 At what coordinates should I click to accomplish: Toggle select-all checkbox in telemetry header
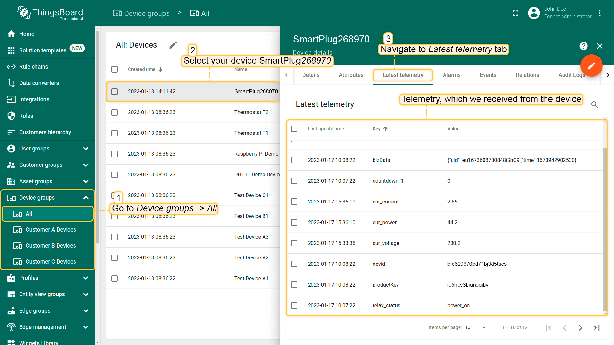294,129
